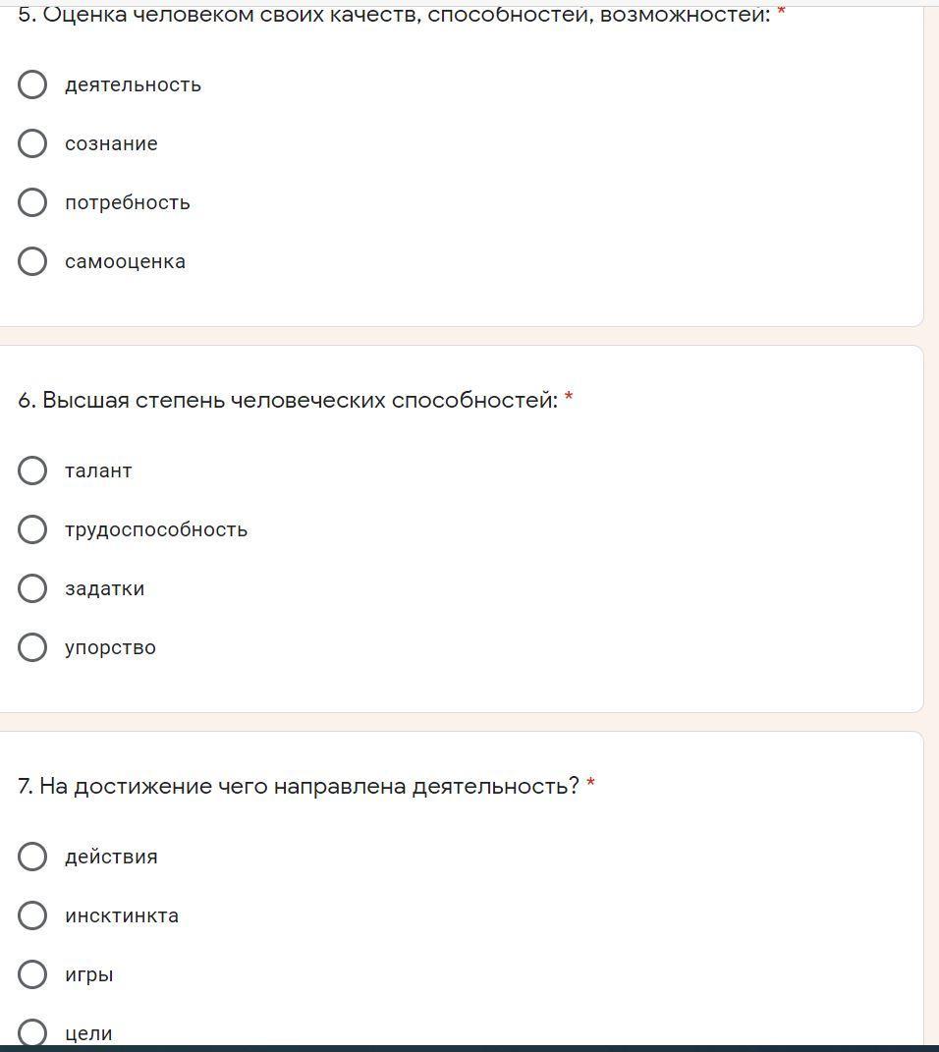Click the 'инстинкта' label text

pyautogui.click(x=122, y=915)
